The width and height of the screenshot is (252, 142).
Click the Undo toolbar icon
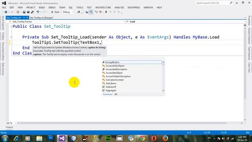[x=38, y=12]
